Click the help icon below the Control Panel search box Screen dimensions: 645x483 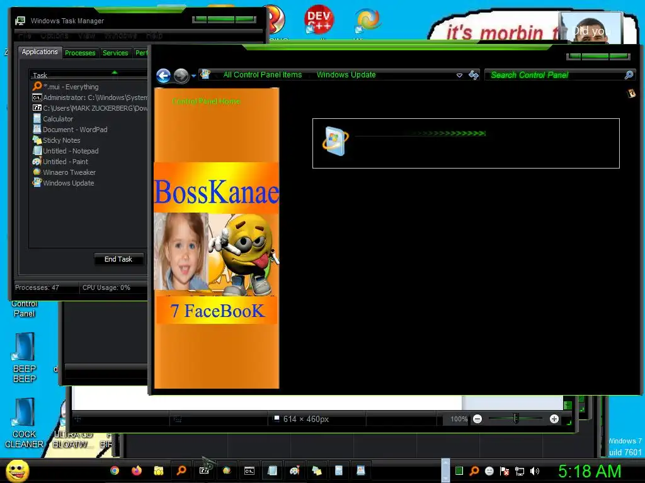pyautogui.click(x=631, y=94)
